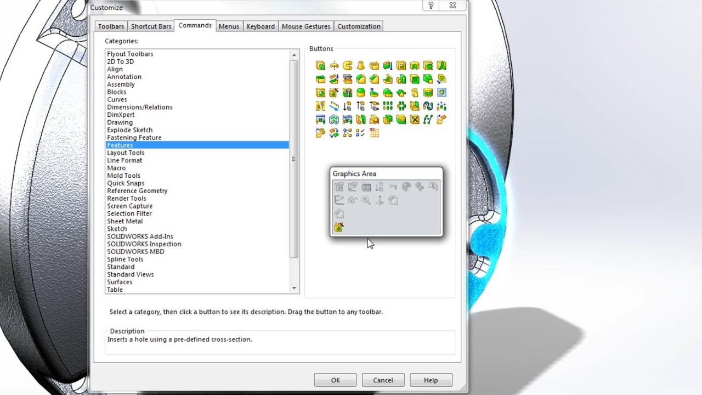The image size is (702, 395).
Task: Select the Extruded Boss/Base button icon
Action: pyautogui.click(x=320, y=66)
